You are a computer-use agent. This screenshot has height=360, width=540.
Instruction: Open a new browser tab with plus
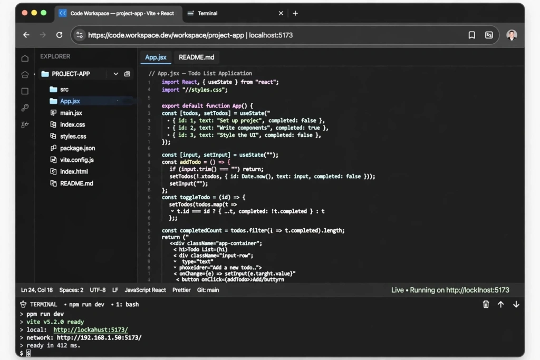point(295,13)
